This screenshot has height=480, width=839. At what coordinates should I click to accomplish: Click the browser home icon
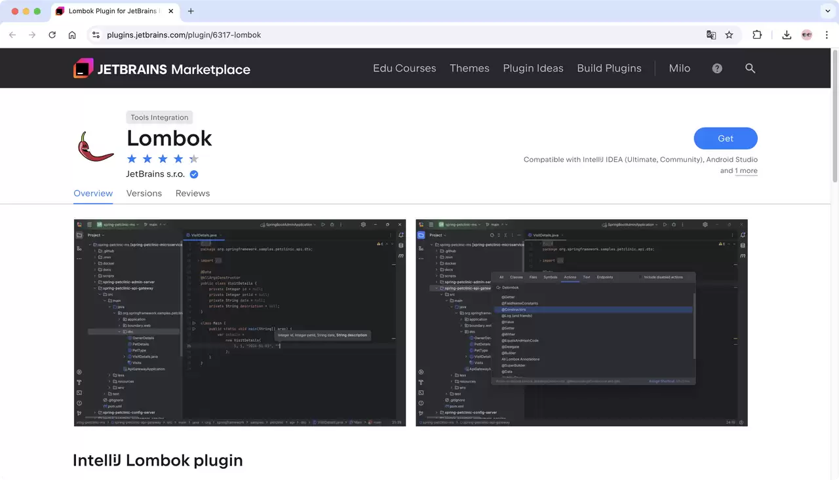(72, 35)
